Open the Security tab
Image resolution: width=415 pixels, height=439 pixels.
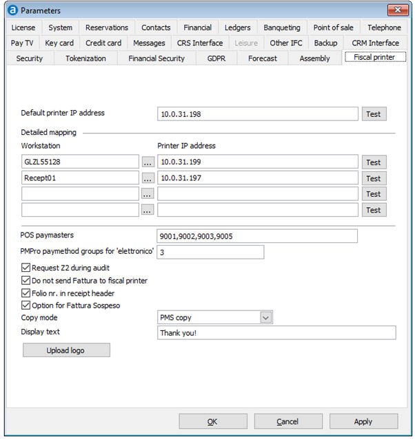click(30, 58)
